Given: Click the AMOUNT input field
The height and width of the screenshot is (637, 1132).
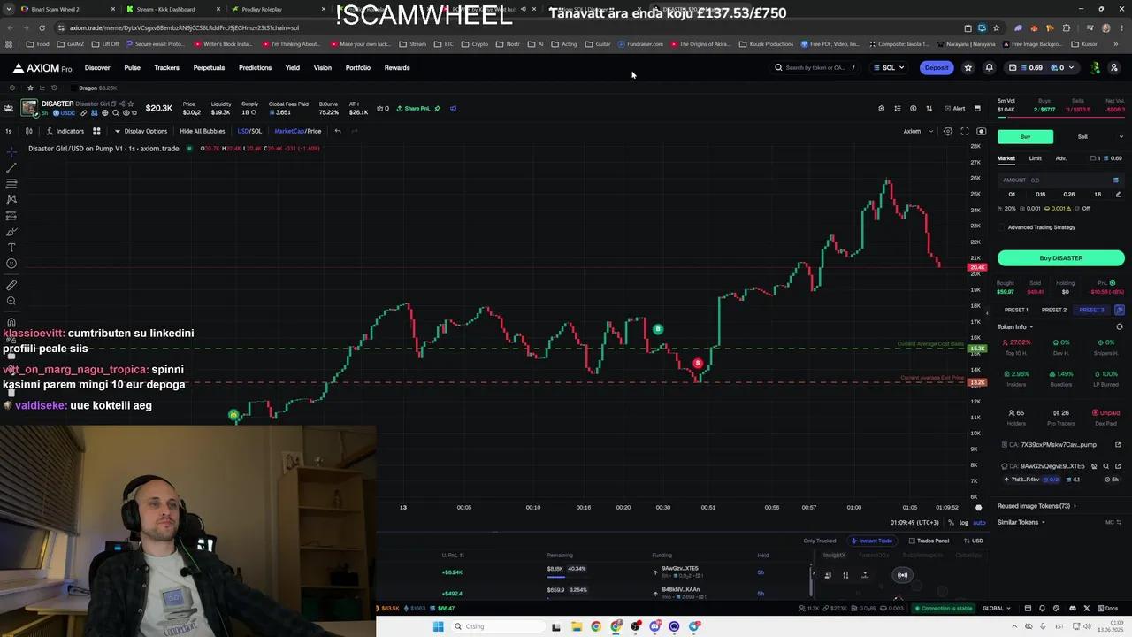Looking at the screenshot, I should [1061, 180].
